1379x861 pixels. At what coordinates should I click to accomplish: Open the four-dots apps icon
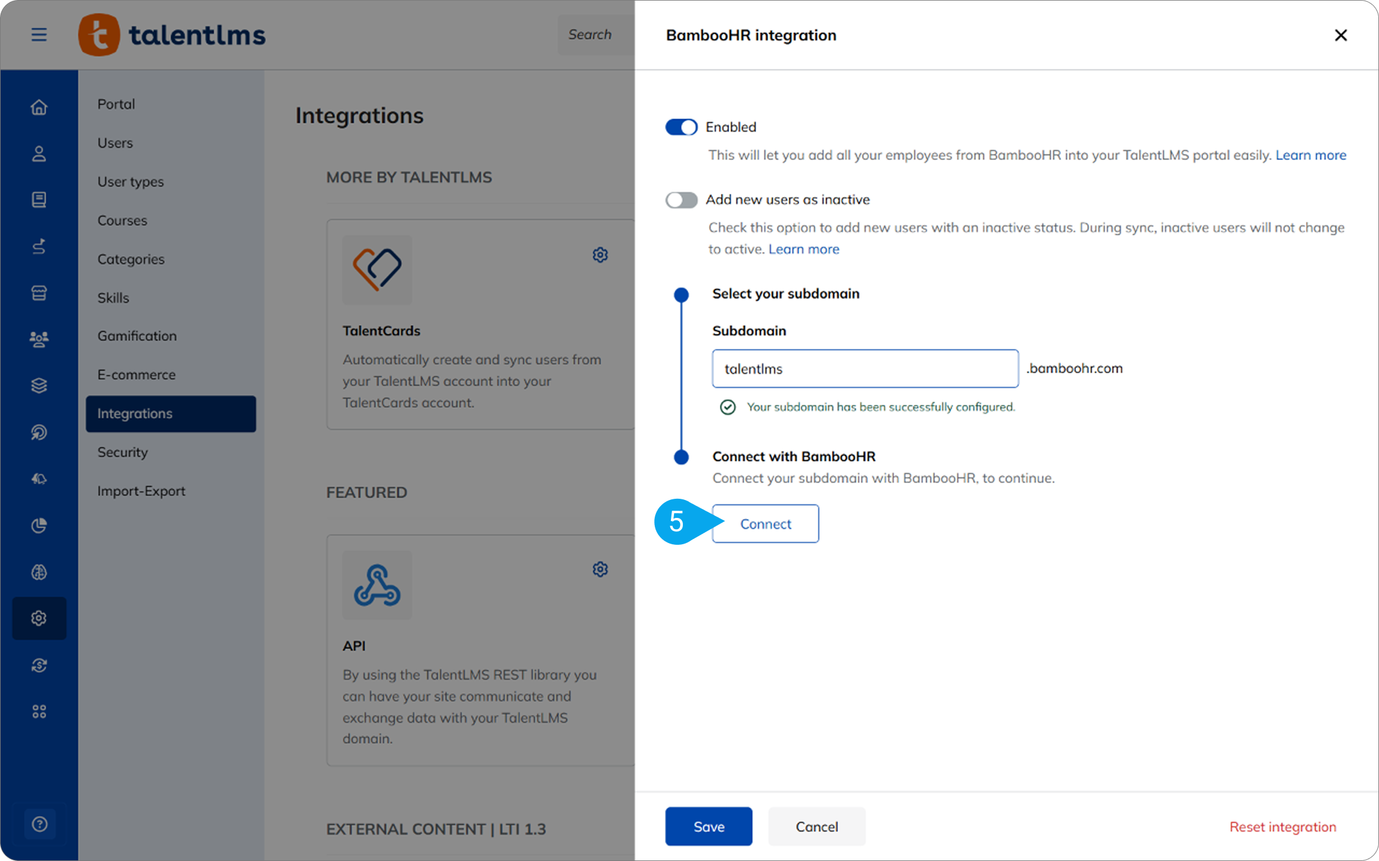(39, 711)
